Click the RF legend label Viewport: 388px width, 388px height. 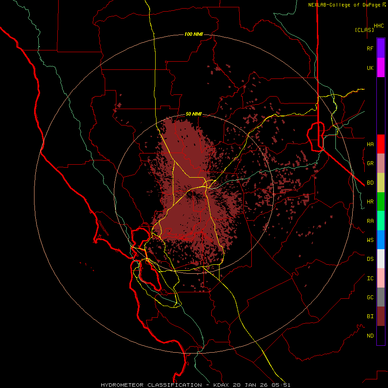pyautogui.click(x=370, y=49)
